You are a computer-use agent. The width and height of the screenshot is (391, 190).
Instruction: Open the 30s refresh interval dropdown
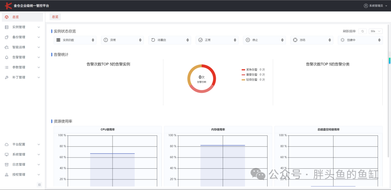(376, 31)
